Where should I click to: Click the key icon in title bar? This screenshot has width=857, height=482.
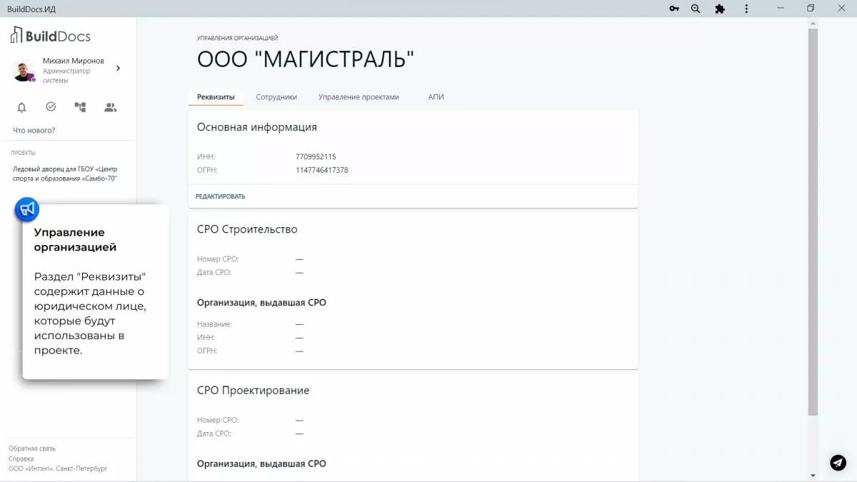tap(672, 9)
